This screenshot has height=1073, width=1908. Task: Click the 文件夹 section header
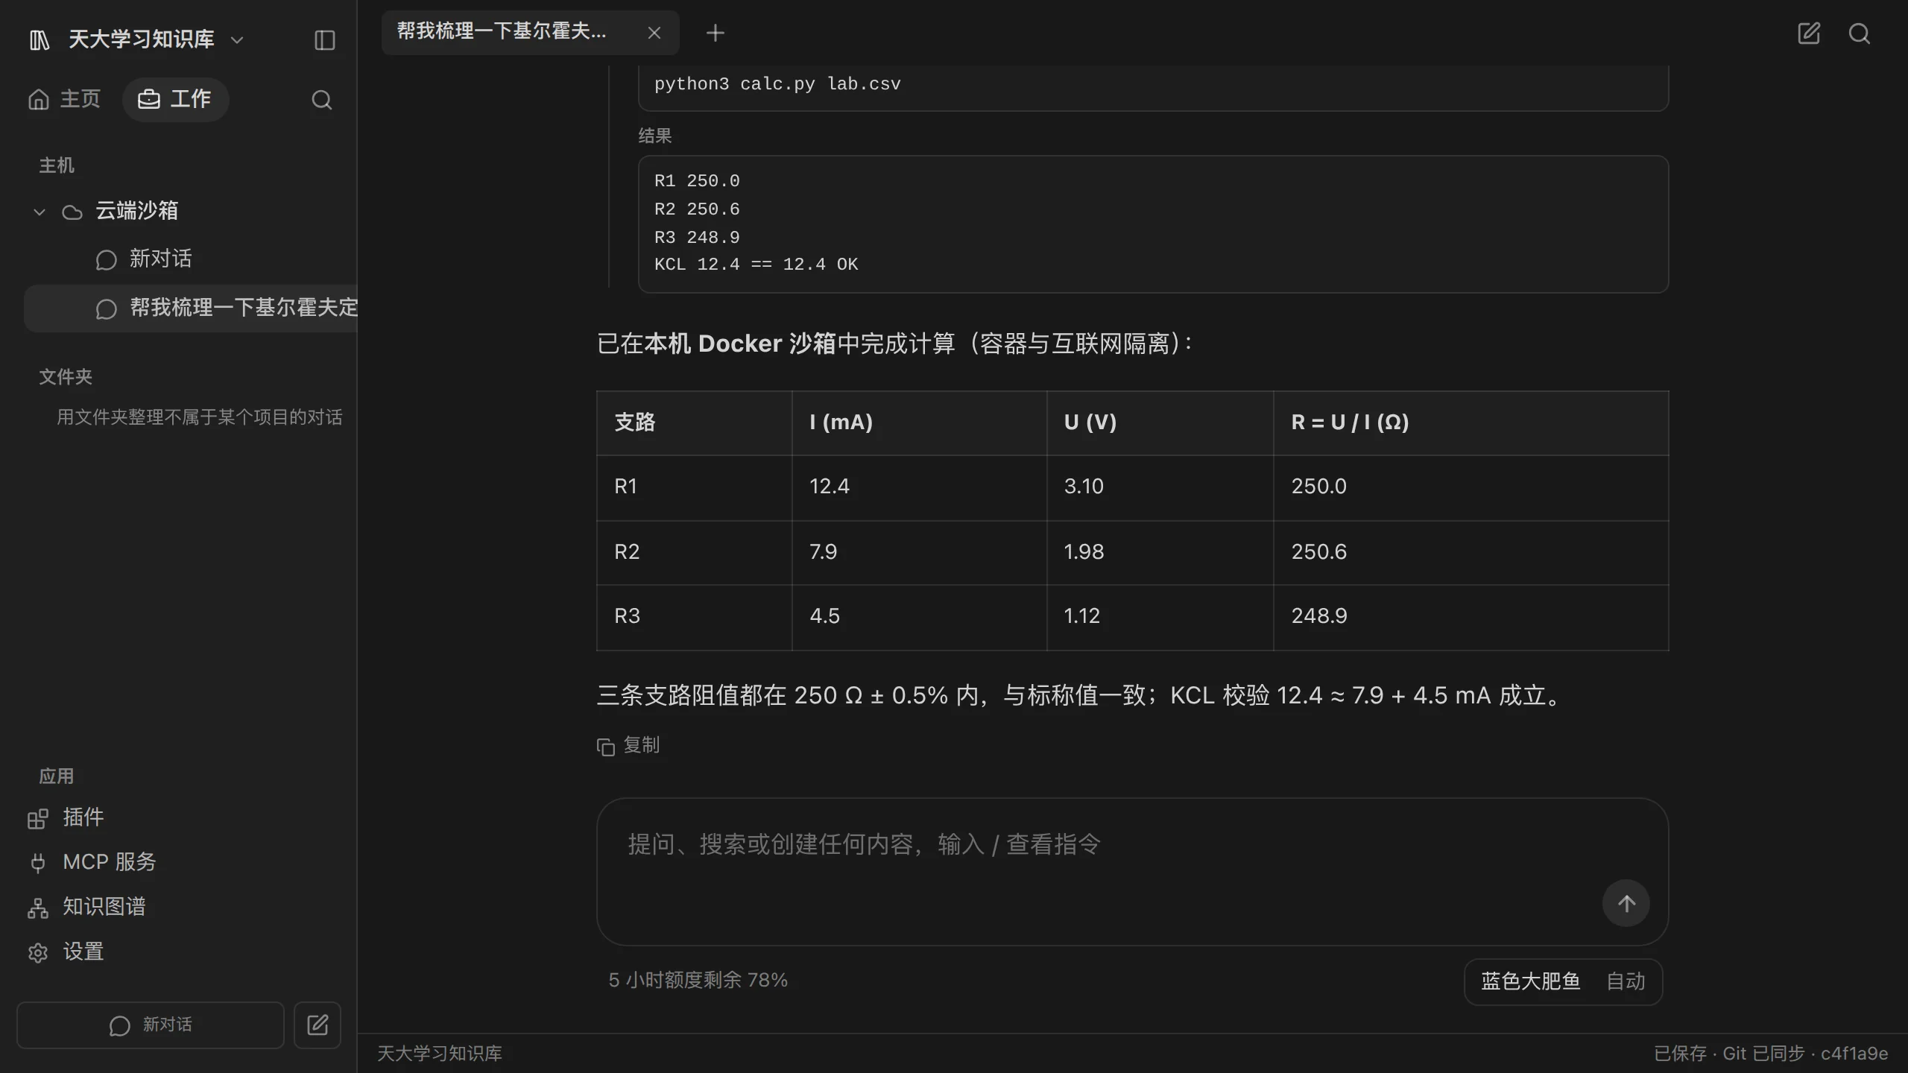(x=66, y=377)
